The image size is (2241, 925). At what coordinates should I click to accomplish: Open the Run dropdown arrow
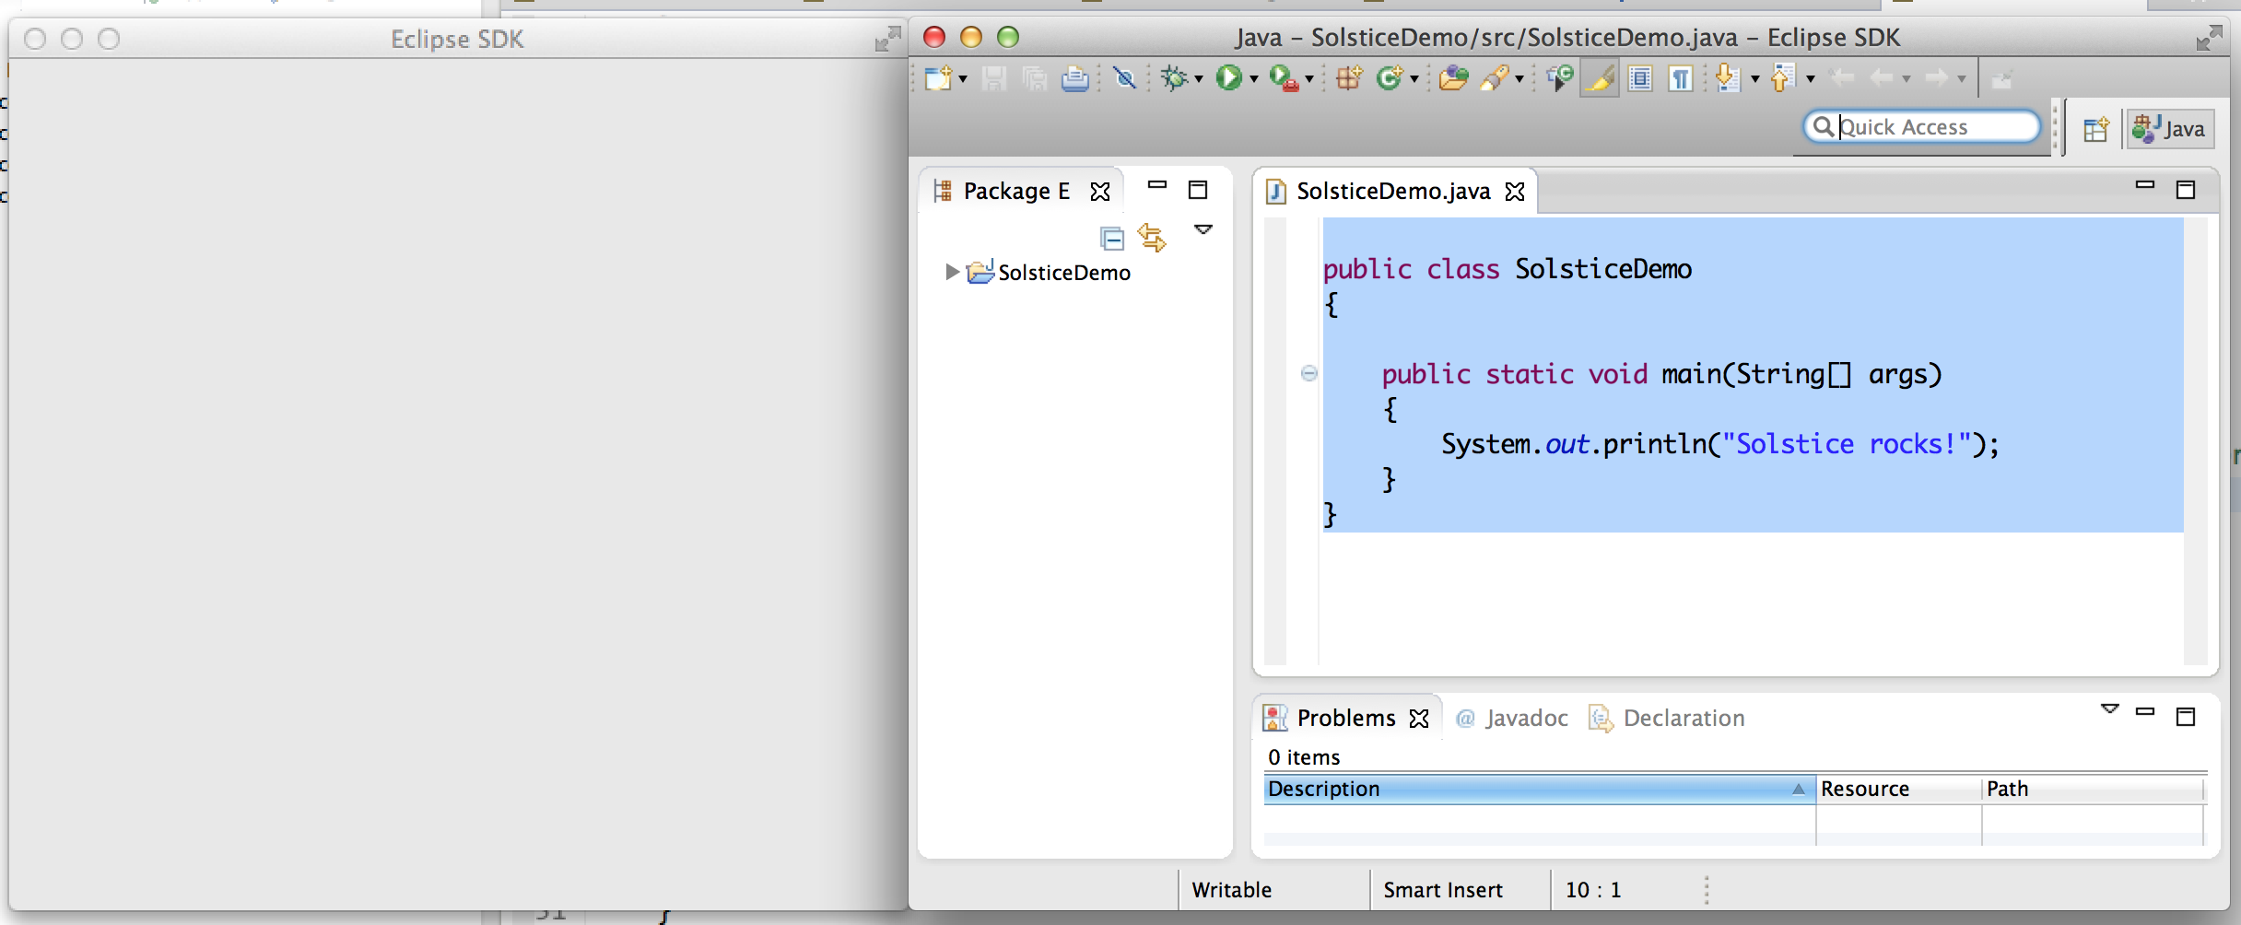(1254, 79)
